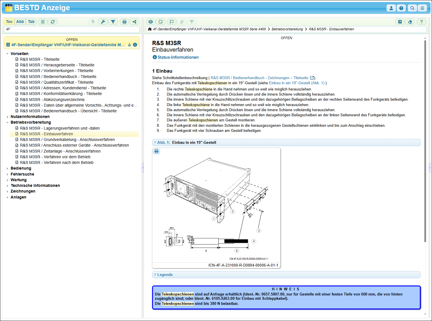Follow link Einbau in ein 19"-Gestell (Abb. 1)
The height and width of the screenshot is (321, 432).
297,83
